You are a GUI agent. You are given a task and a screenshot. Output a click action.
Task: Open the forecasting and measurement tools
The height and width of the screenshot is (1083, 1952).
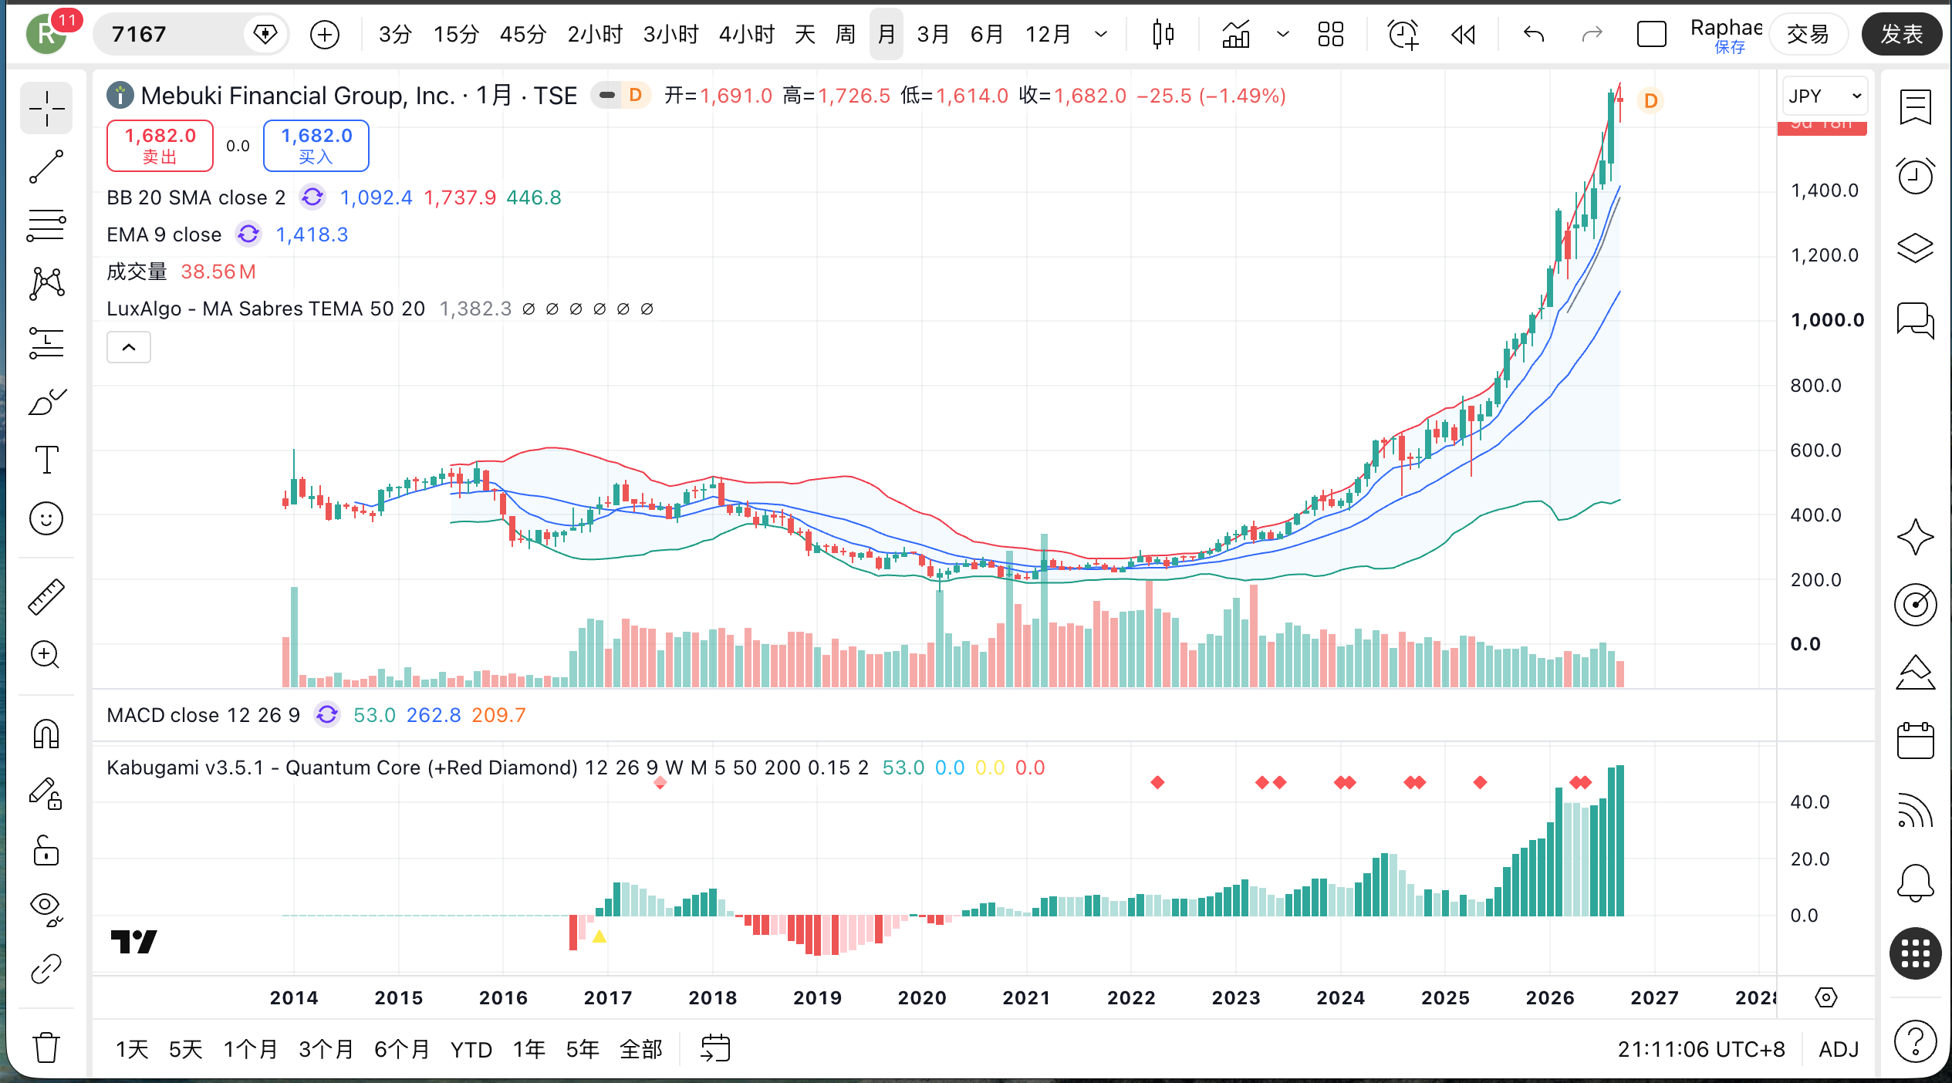46,342
